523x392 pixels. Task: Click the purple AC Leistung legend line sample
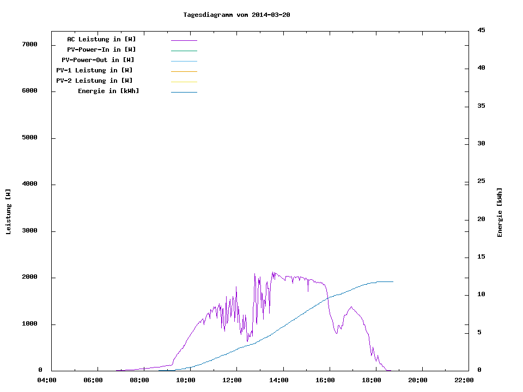(x=184, y=40)
